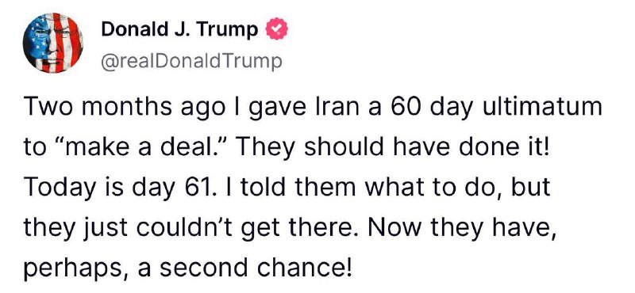Open Donald J. Trump display name
Screen dimensions: 635x293
179,29
